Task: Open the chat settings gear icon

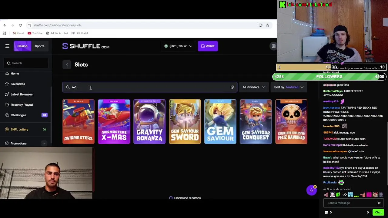Action: click(368, 213)
